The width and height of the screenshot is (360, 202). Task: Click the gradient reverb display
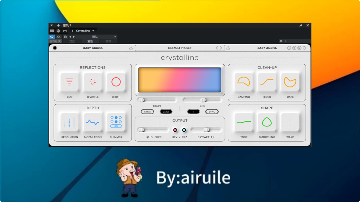(x=180, y=80)
